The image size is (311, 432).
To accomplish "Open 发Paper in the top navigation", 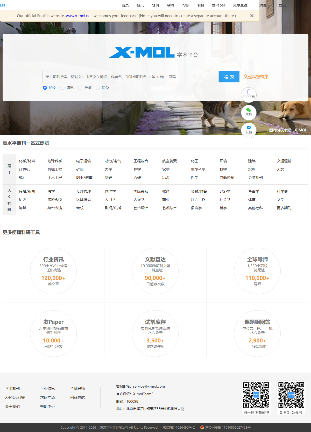I will [218, 5].
